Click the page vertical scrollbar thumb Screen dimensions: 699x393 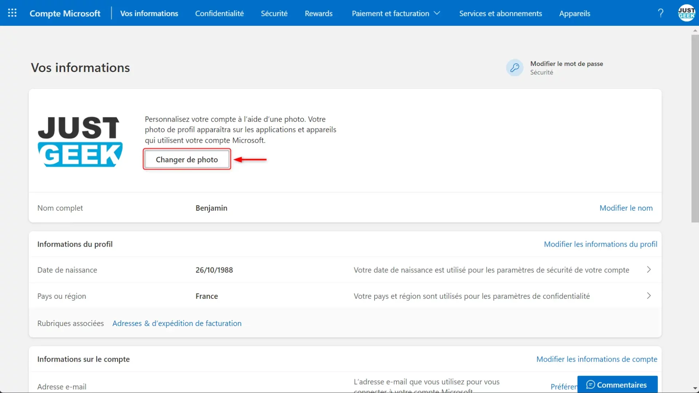pyautogui.click(x=695, y=128)
